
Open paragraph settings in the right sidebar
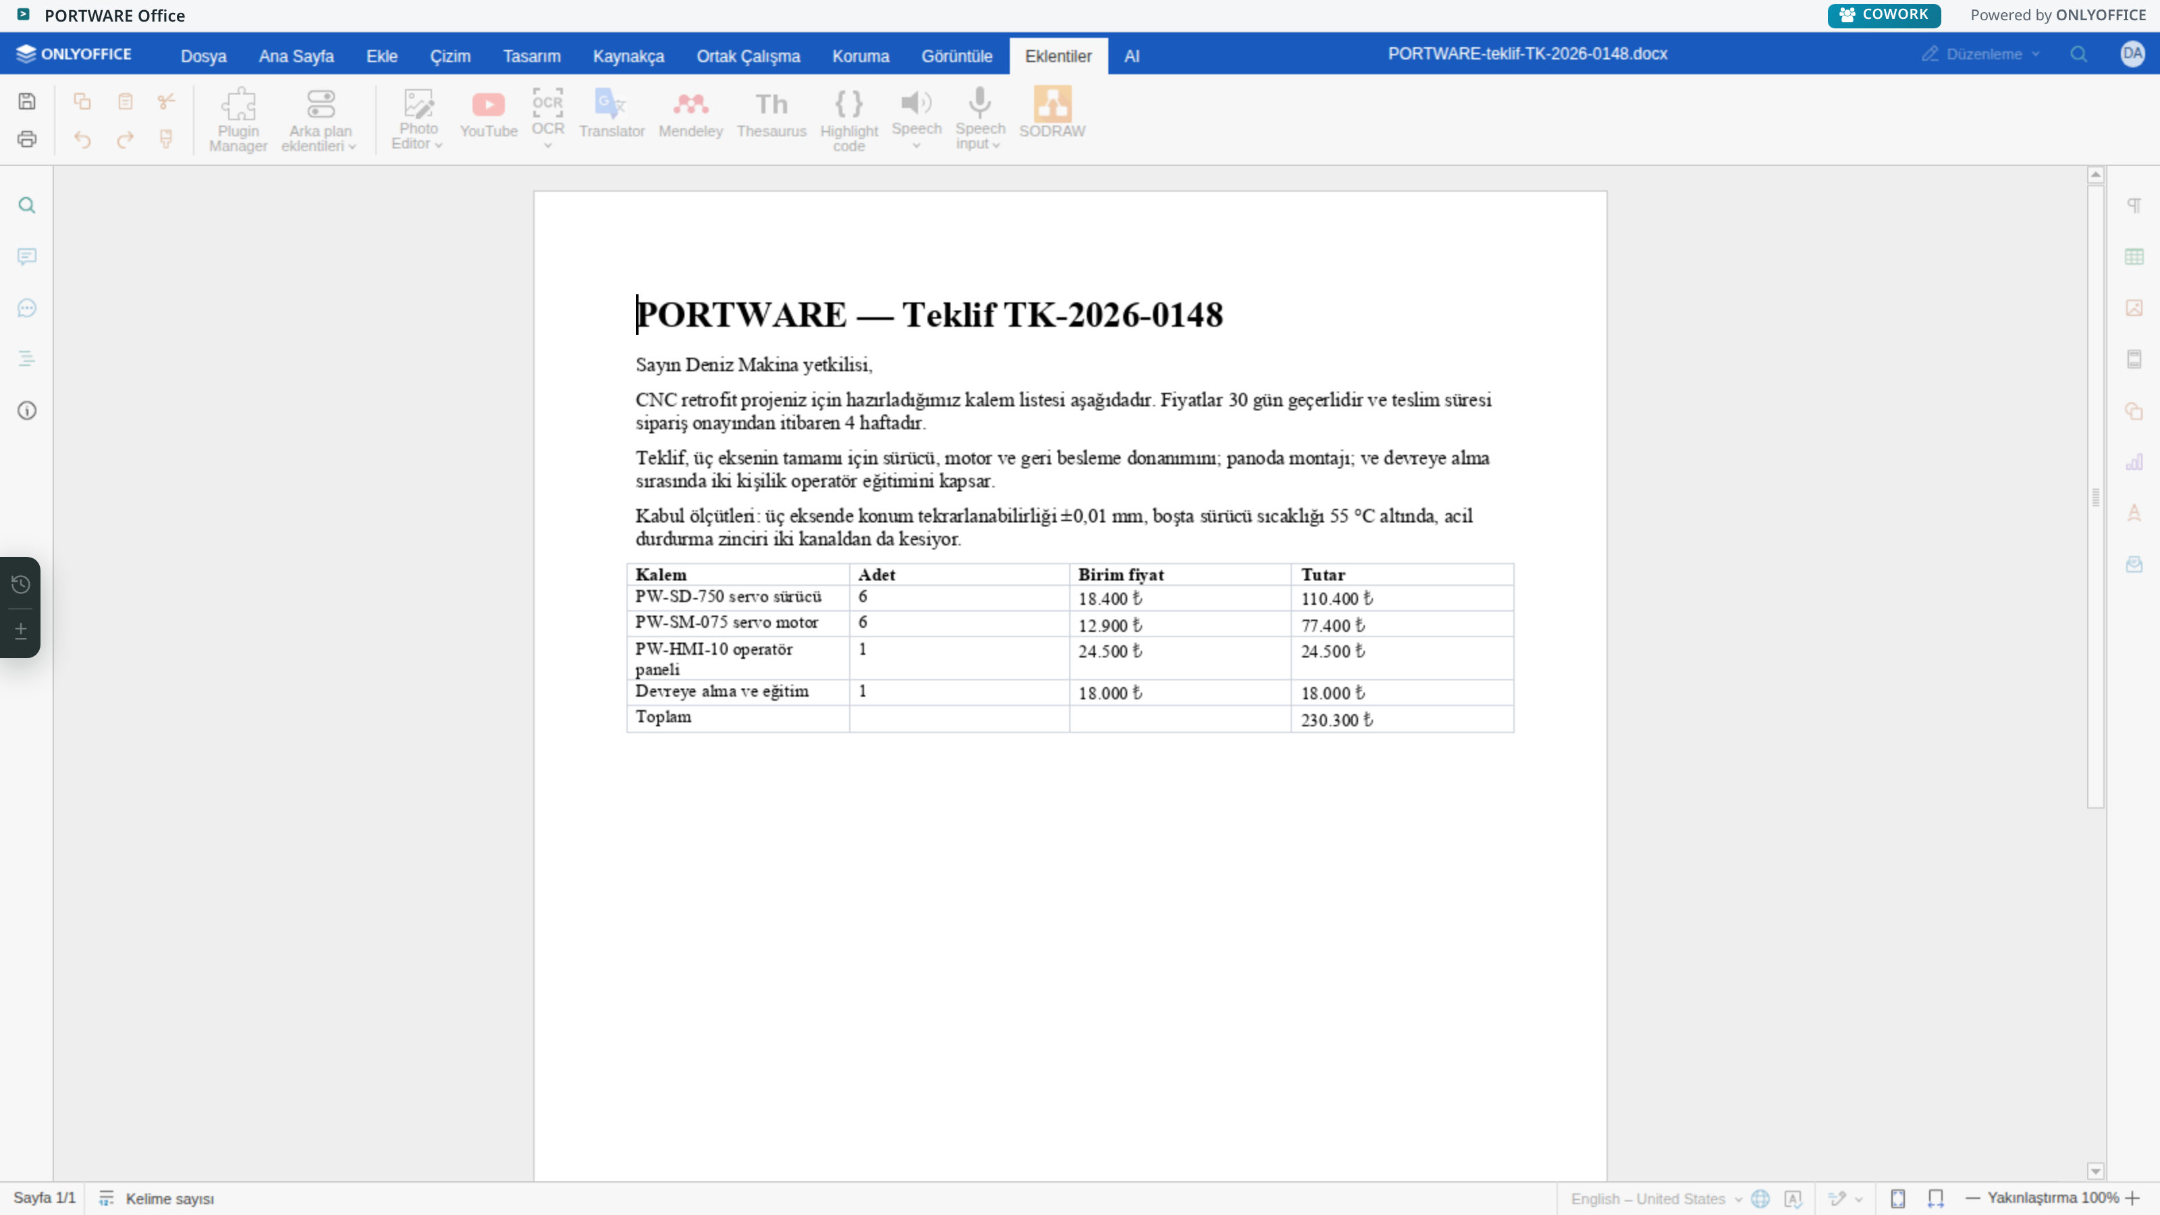(x=2134, y=205)
